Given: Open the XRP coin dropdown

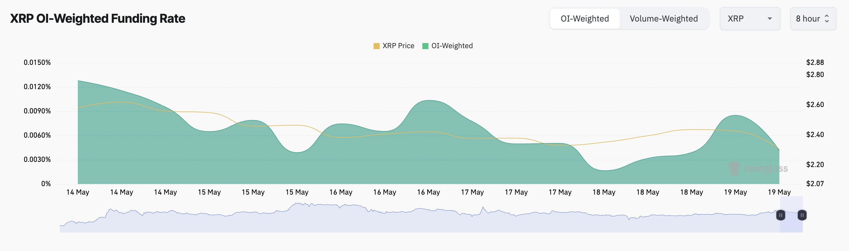Looking at the screenshot, I should 750,18.
